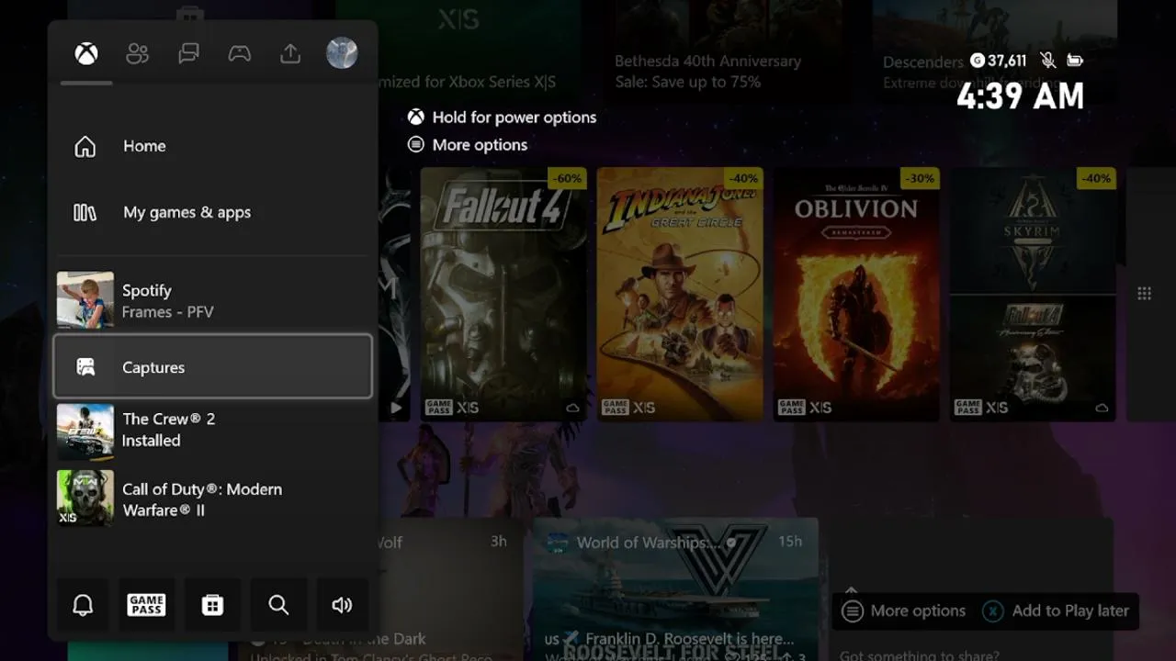Select the Modern Warfare II cover thumbnail
This screenshot has width=1176, height=661.
point(85,499)
